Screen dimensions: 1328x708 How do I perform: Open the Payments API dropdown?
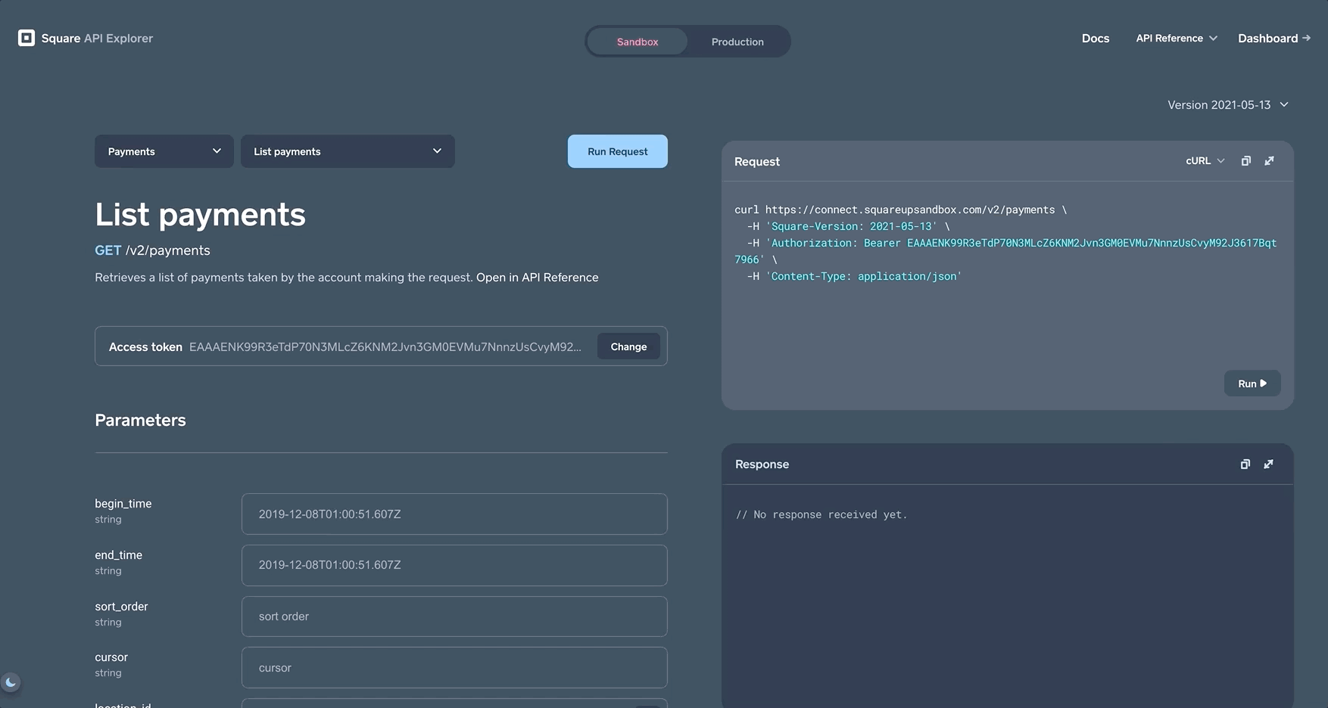point(164,151)
